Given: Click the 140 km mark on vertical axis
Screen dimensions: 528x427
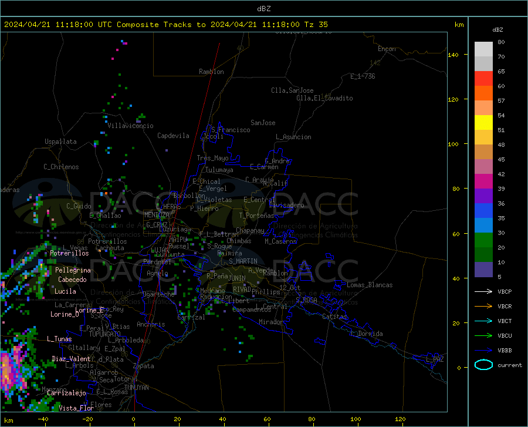Looking at the screenshot, I should point(453,55).
